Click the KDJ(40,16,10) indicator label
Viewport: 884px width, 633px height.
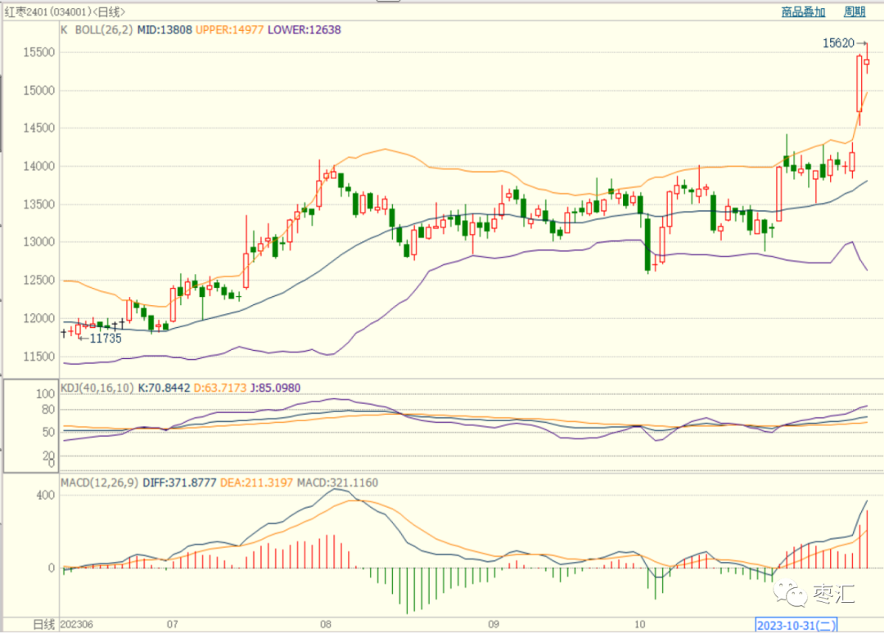[x=97, y=388]
